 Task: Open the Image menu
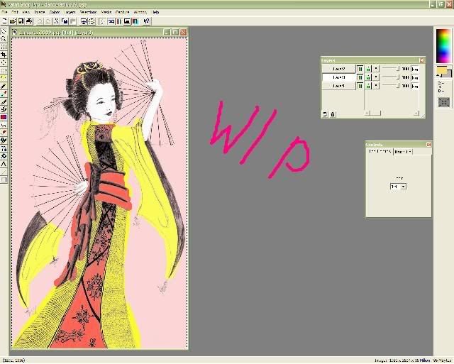coord(40,12)
